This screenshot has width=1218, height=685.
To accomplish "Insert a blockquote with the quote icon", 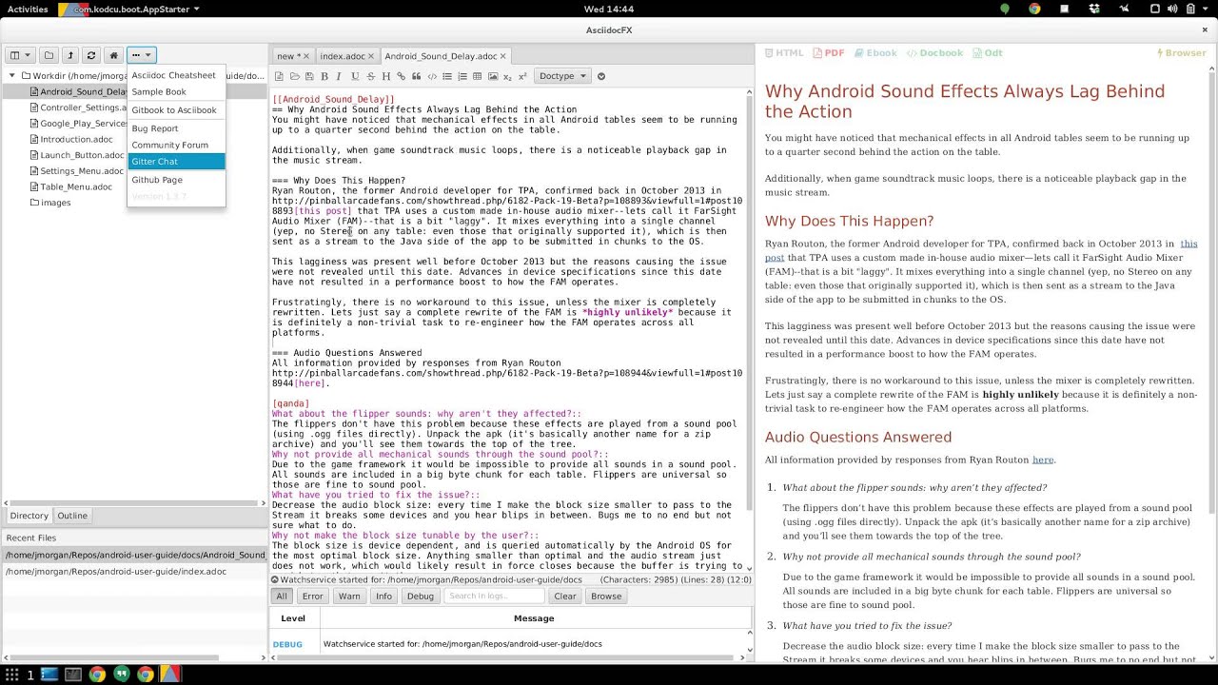I will 416,76.
